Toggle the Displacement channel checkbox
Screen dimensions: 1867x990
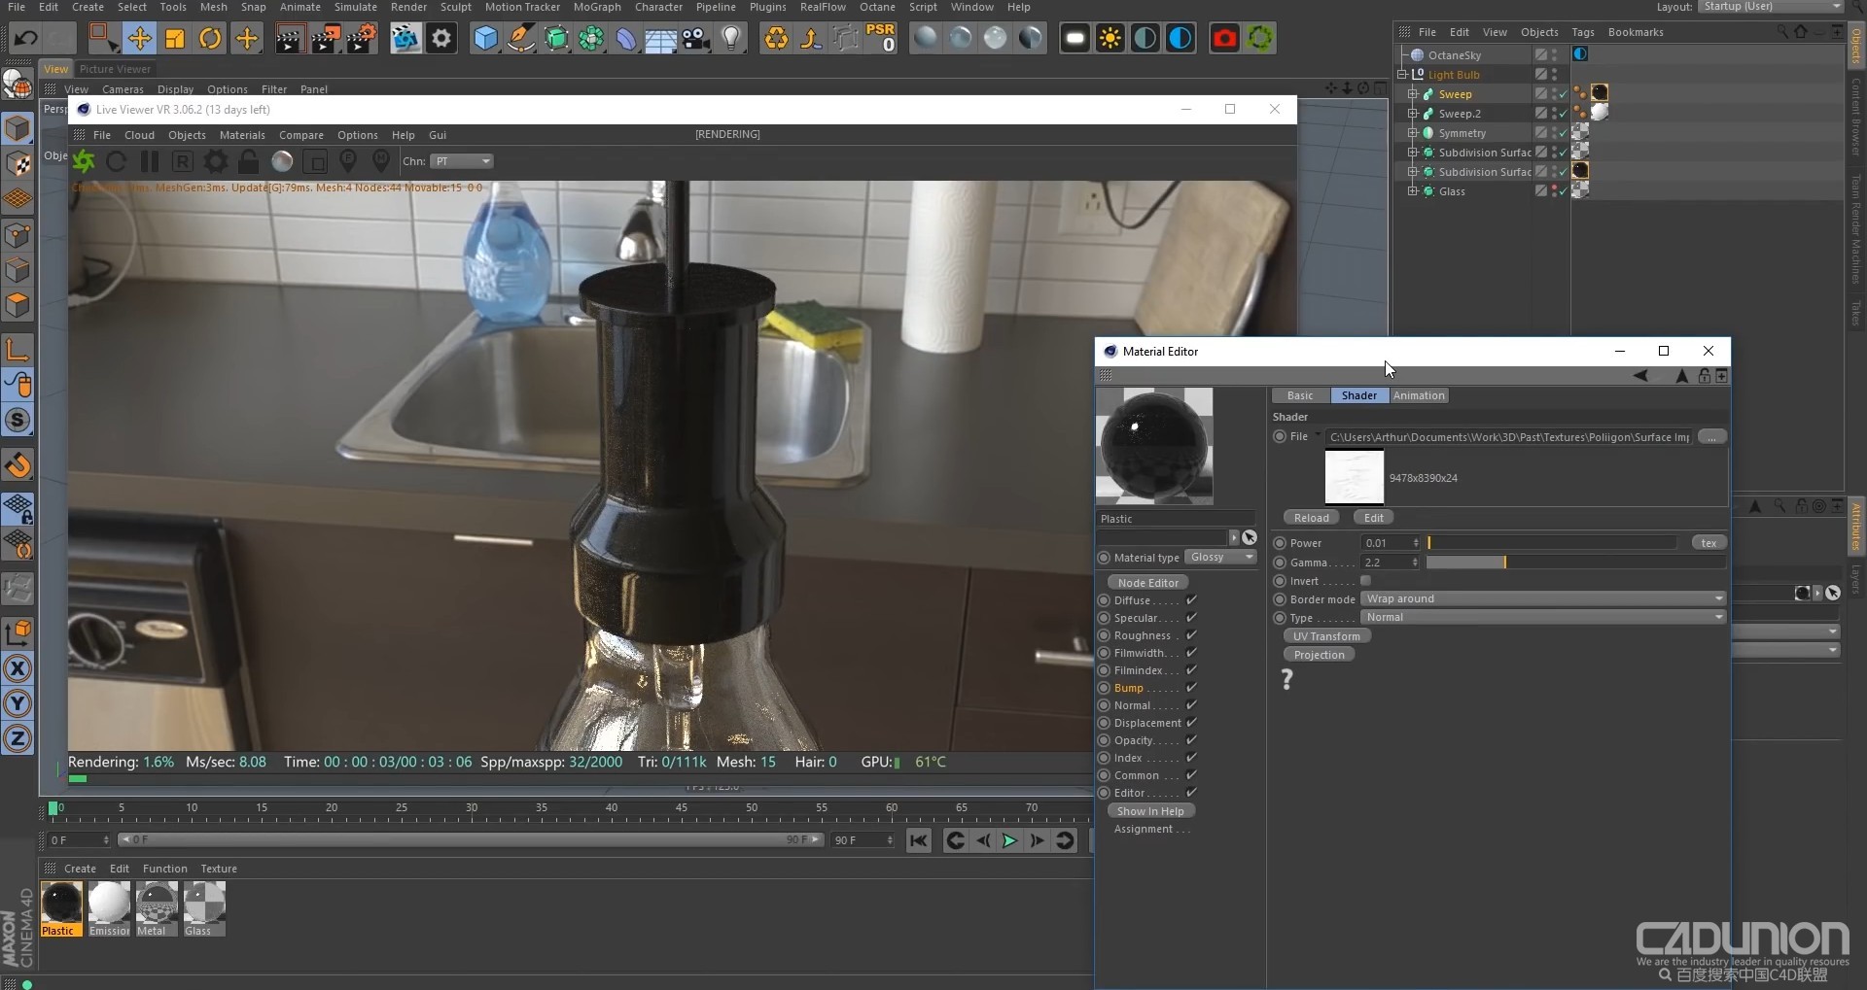[1191, 722]
